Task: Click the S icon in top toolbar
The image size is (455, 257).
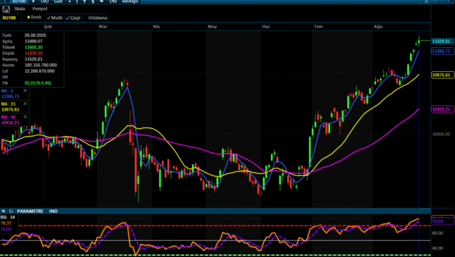Action: (93, 2)
